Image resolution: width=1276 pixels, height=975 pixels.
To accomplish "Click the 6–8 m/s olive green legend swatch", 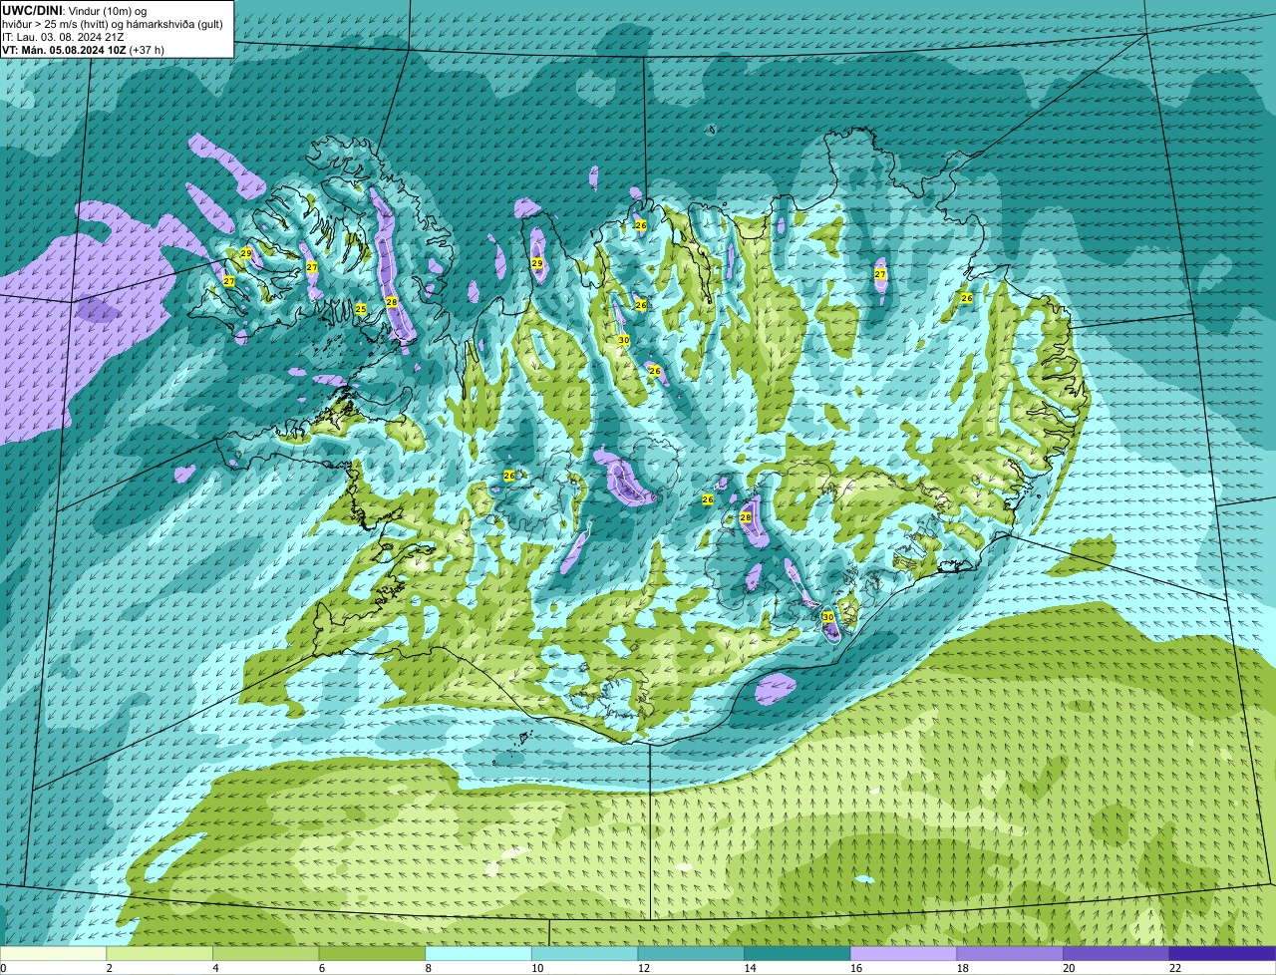I will pos(372,953).
